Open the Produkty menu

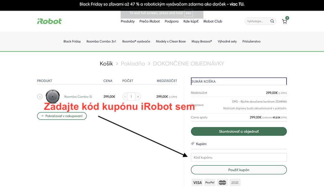(128, 21)
